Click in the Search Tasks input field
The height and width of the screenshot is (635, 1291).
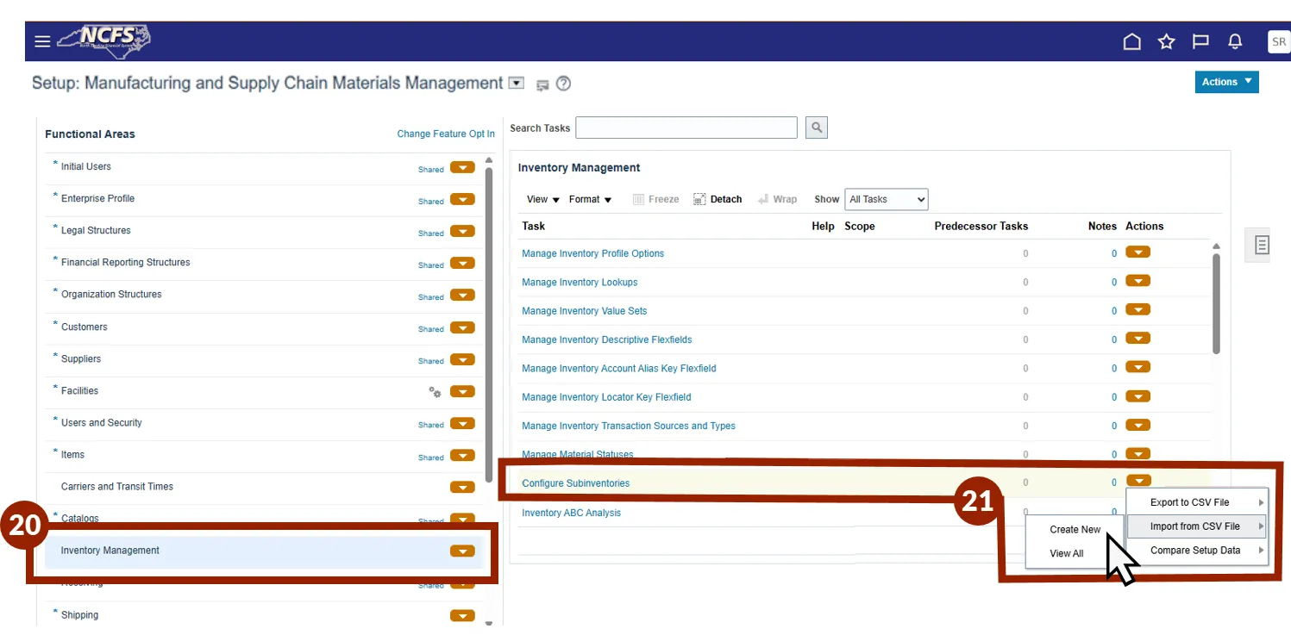[686, 128]
